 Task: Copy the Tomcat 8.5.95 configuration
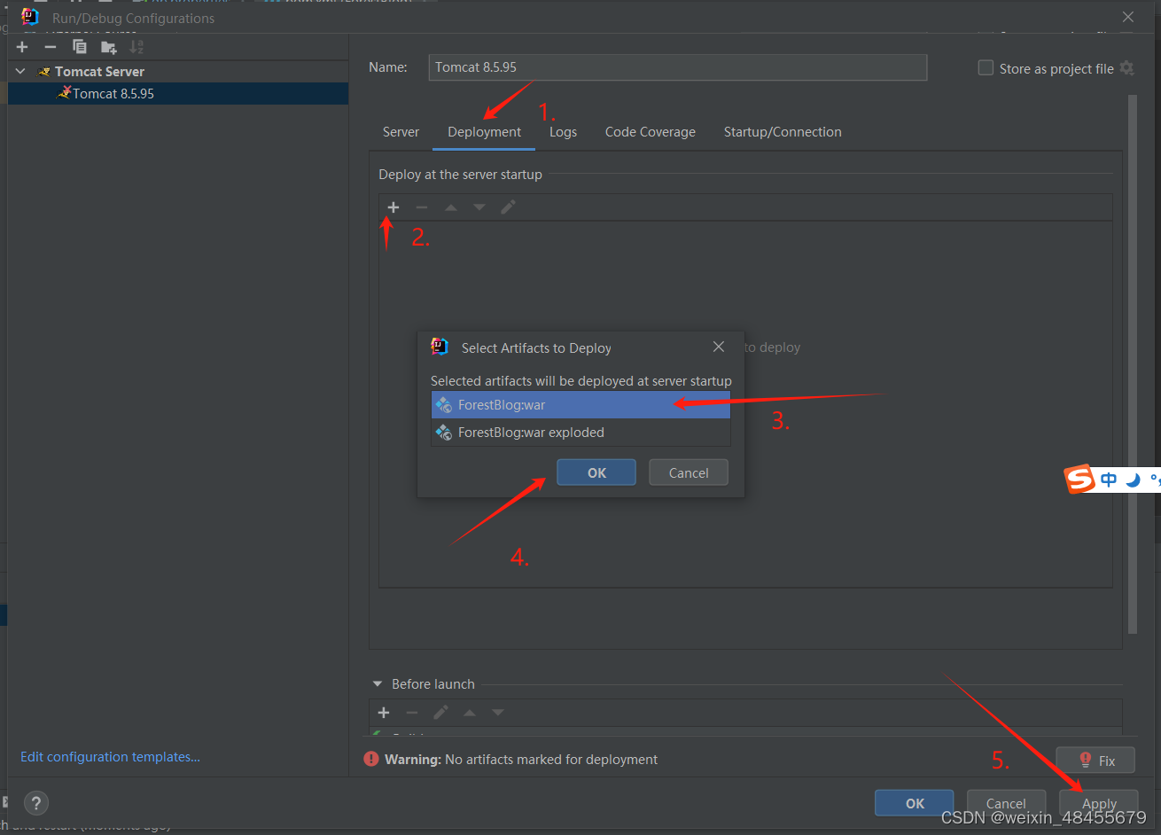[79, 46]
